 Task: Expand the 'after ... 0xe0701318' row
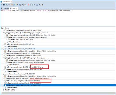click(x=3, y=30)
